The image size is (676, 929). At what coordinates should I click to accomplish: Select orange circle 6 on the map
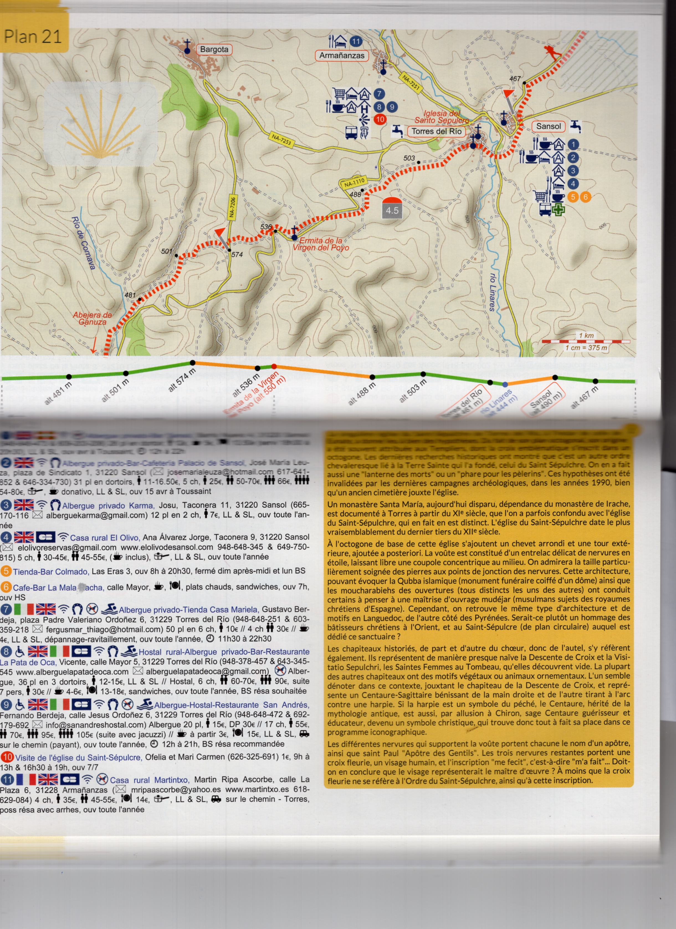(x=585, y=197)
